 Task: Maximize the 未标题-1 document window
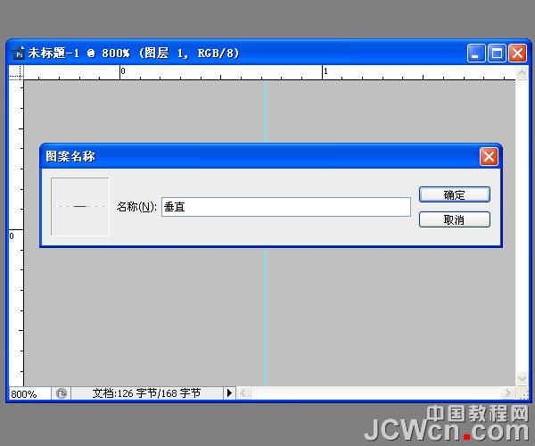(497, 54)
